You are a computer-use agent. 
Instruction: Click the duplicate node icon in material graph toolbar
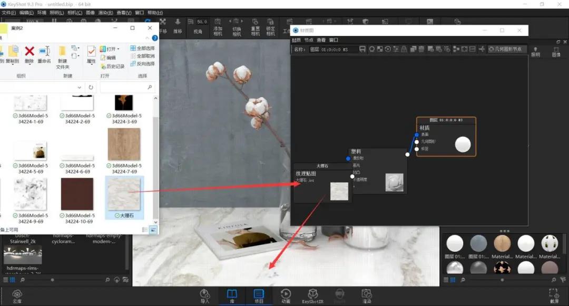tap(414, 49)
